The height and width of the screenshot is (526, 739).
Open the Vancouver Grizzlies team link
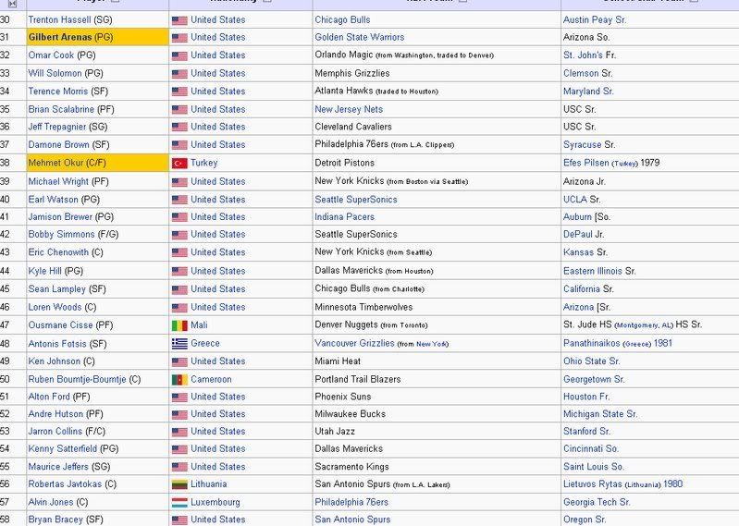[354, 343]
